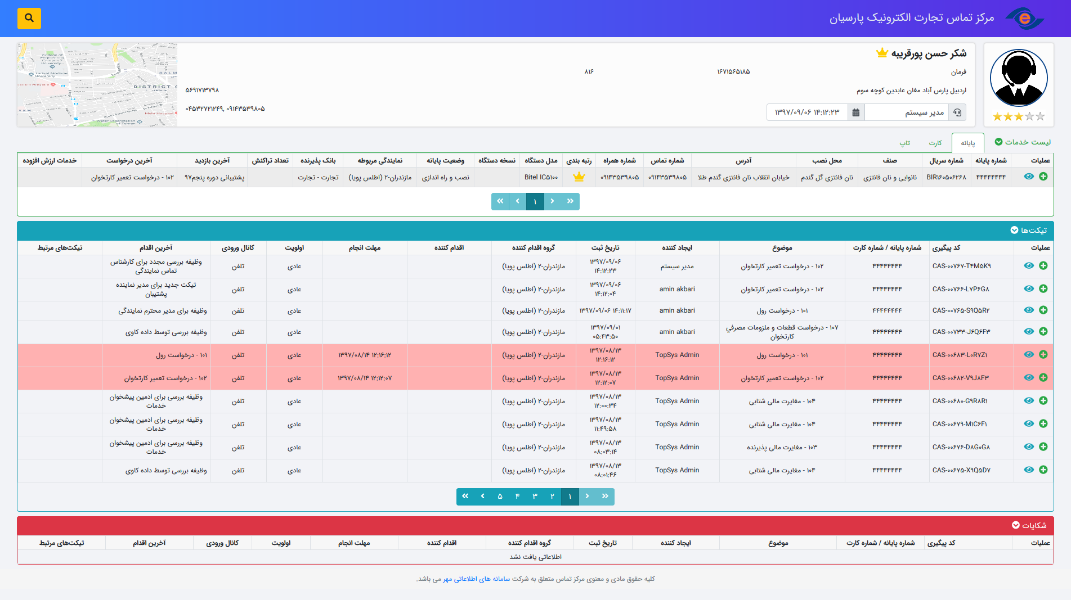Click the crown rank icon in terminal row
Screen dimensions: 1071x600
click(579, 177)
